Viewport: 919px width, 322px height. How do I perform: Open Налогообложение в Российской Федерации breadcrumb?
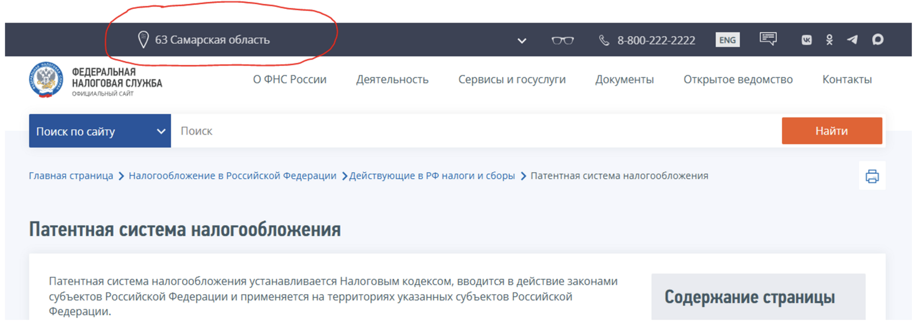coord(232,175)
